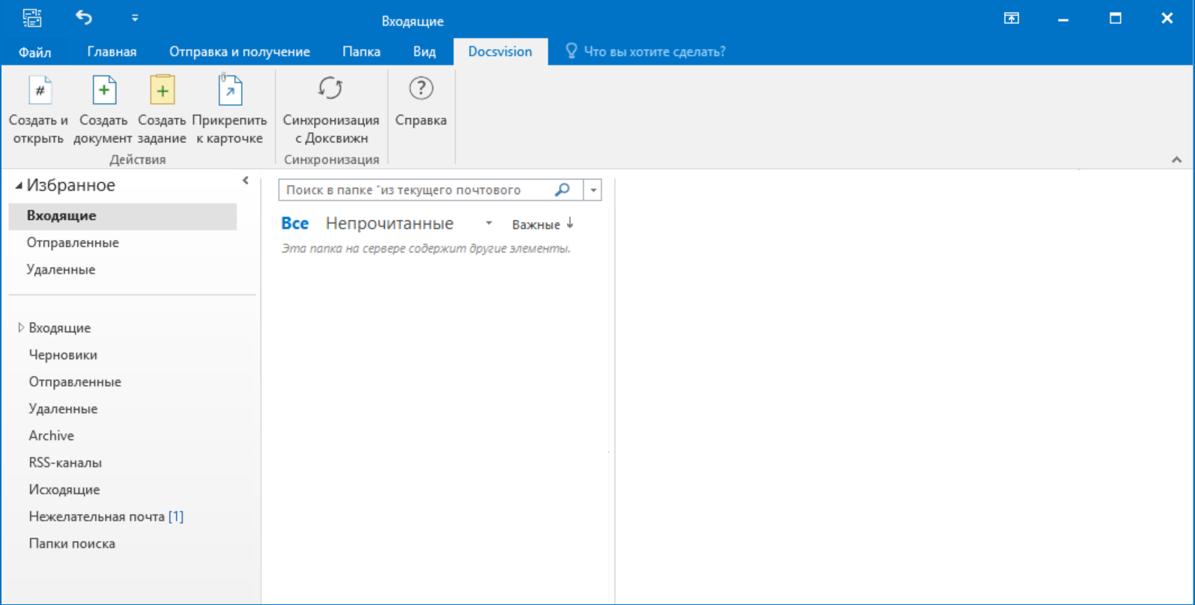Click the ribbon display options icon
The height and width of the screenshot is (605, 1195).
click(x=1011, y=19)
